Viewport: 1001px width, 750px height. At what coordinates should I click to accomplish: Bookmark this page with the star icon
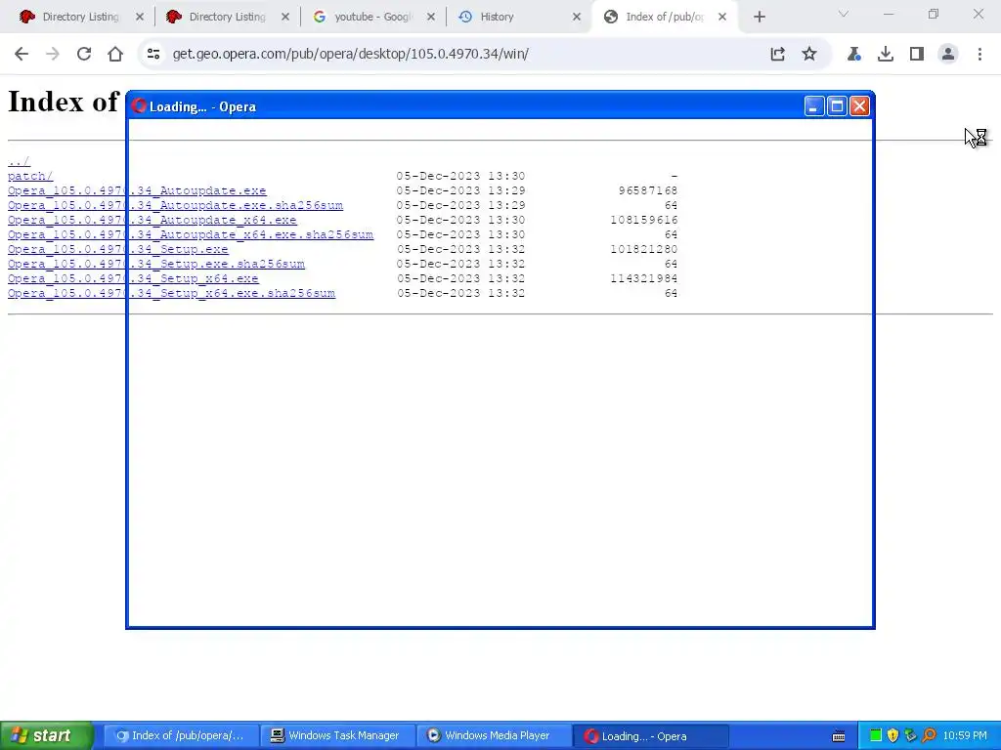(808, 55)
